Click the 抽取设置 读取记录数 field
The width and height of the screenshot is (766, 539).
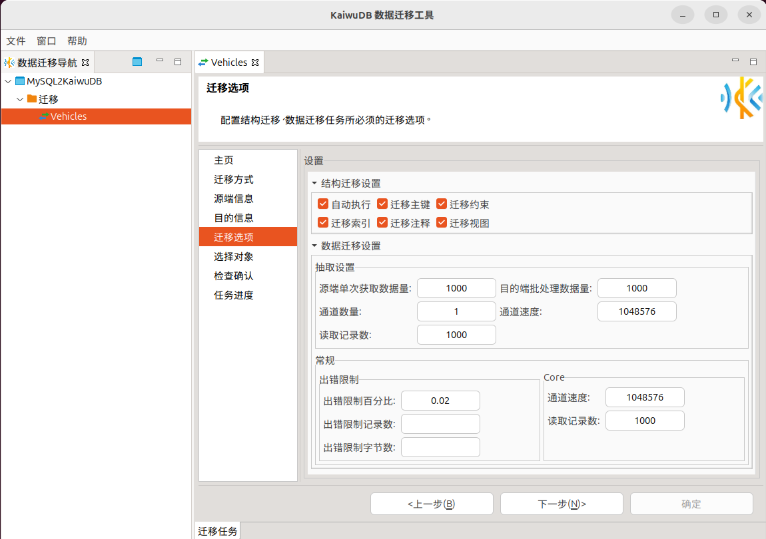pos(456,335)
